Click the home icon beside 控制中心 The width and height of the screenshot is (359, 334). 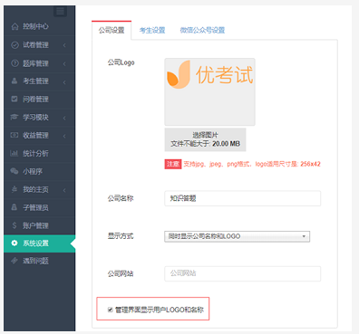coord(15,26)
